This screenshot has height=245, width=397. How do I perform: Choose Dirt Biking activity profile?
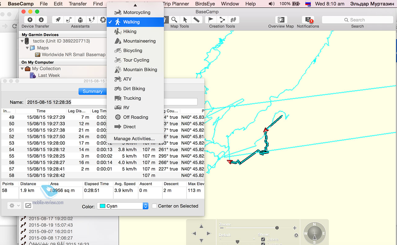(135, 89)
